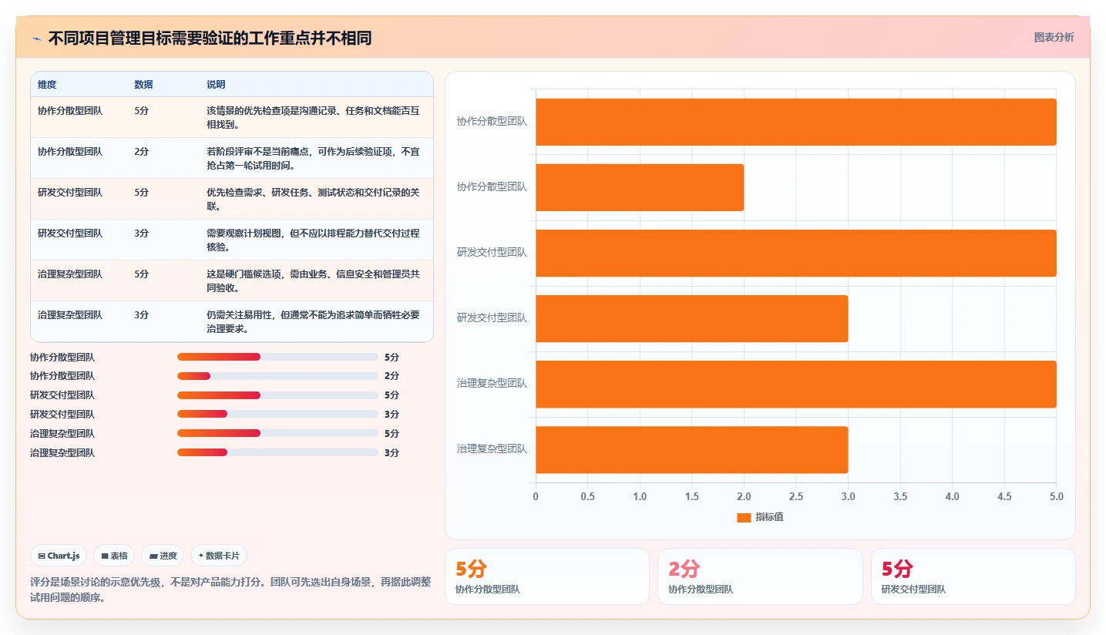Click the 3.5 tick on the chart axis
Screen dimensions: 1106x635
coord(900,496)
